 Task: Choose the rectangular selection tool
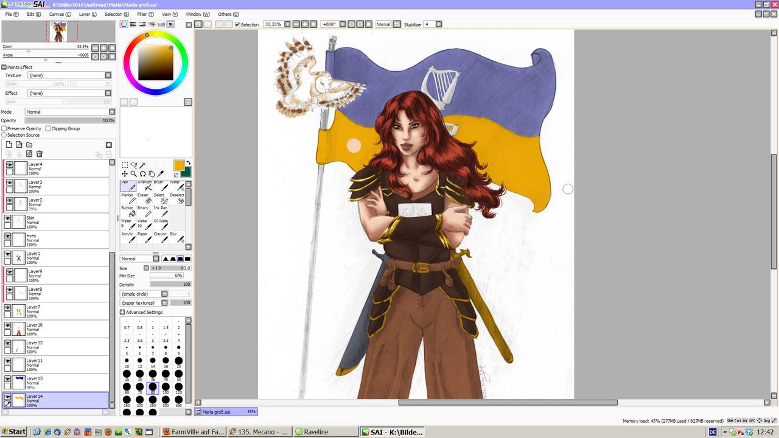coord(125,165)
